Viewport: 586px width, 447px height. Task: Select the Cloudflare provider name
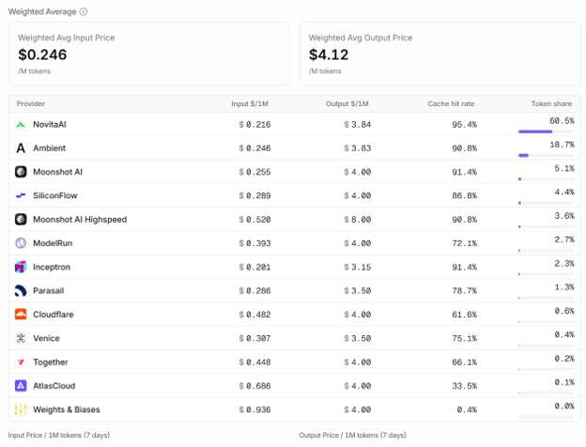[x=54, y=315]
